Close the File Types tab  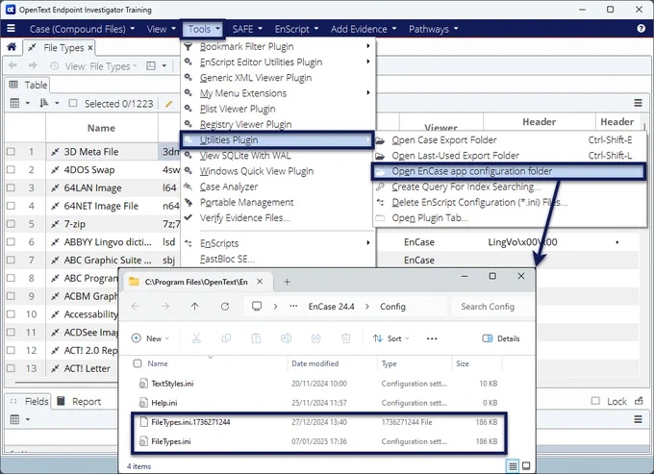click(x=90, y=47)
